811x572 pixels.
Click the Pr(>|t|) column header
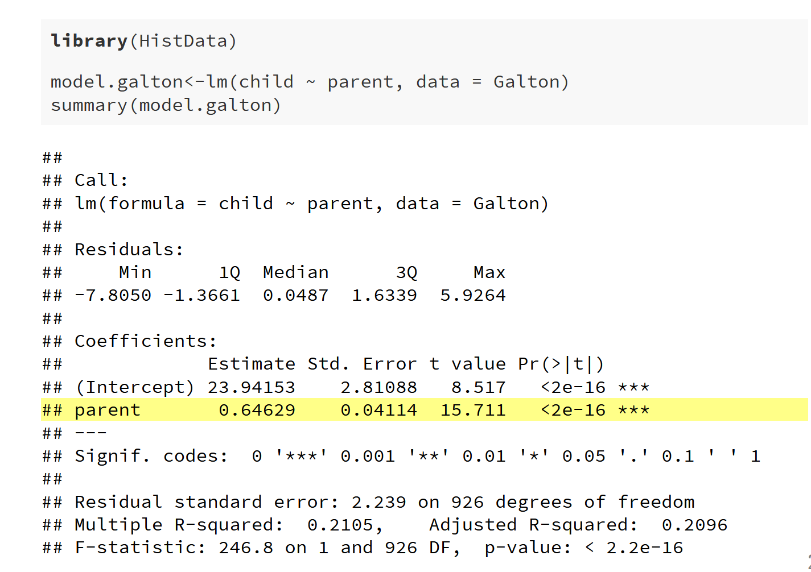coord(561,364)
